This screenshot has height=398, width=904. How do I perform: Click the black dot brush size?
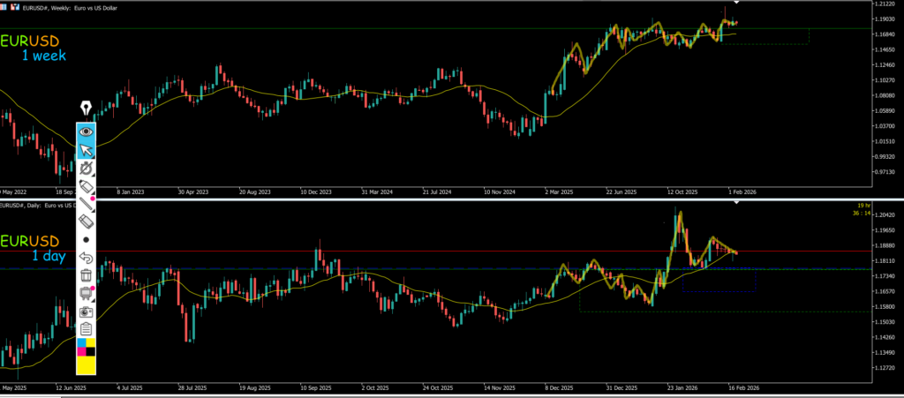tap(86, 239)
